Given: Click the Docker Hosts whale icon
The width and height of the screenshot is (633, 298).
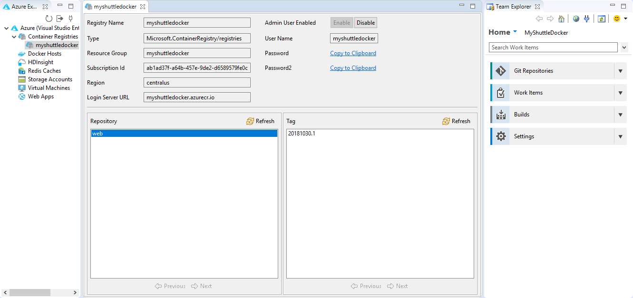Looking at the screenshot, I should coord(22,54).
